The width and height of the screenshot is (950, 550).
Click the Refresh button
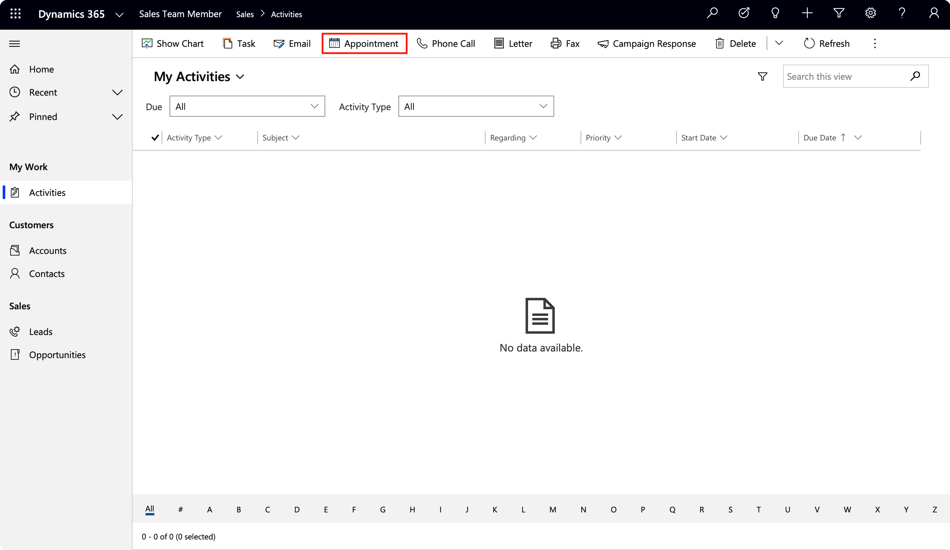pos(826,43)
